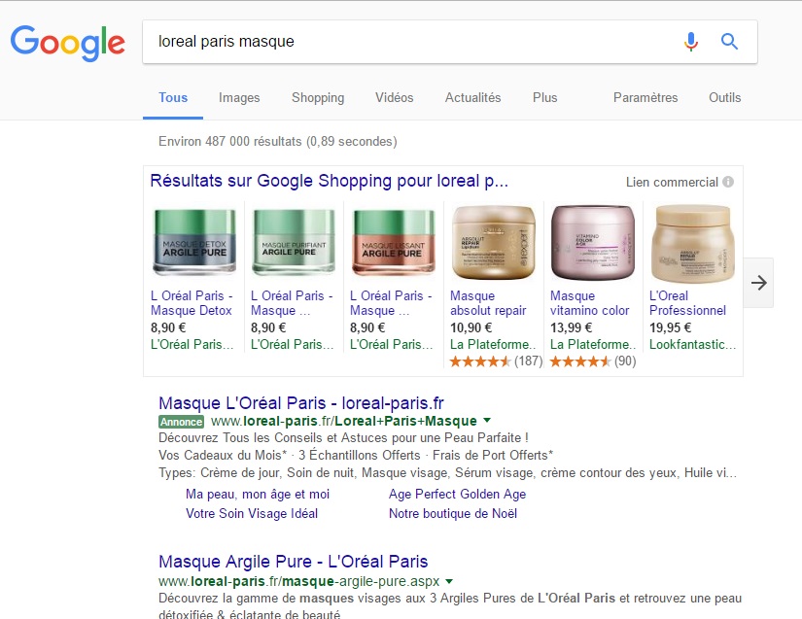Click Masque Purifiant Argile Pure product image
Image resolution: width=802 pixels, height=619 pixels.
coord(294,242)
